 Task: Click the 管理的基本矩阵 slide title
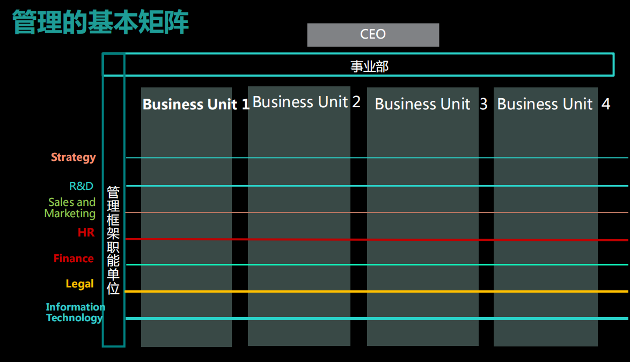coord(100,21)
